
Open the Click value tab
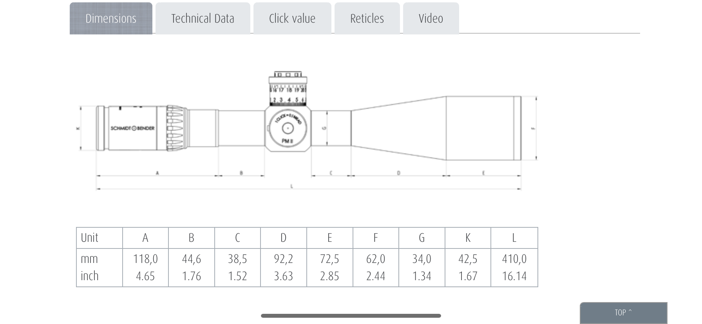(292, 18)
